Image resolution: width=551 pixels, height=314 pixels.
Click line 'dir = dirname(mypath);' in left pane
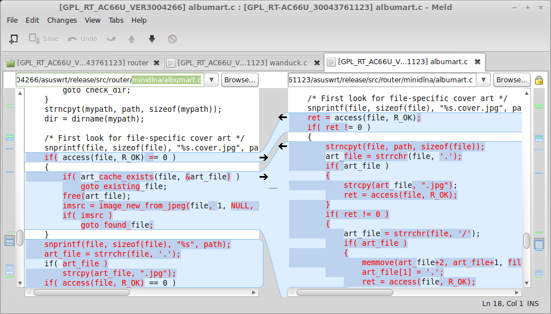pyautogui.click(x=94, y=119)
